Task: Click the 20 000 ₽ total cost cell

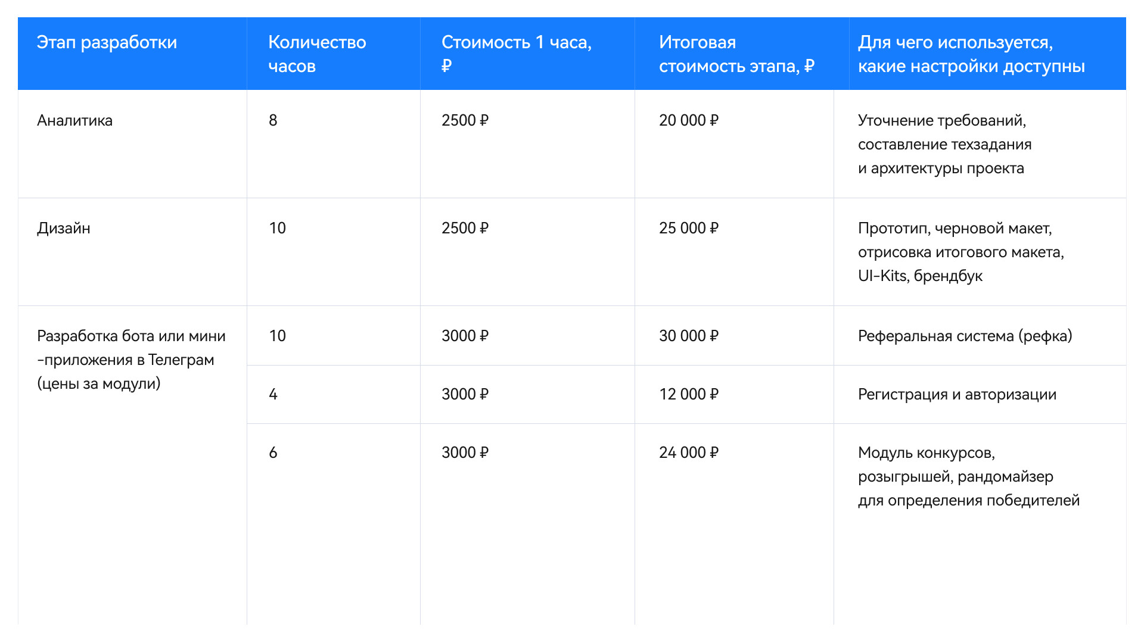Action: click(689, 120)
